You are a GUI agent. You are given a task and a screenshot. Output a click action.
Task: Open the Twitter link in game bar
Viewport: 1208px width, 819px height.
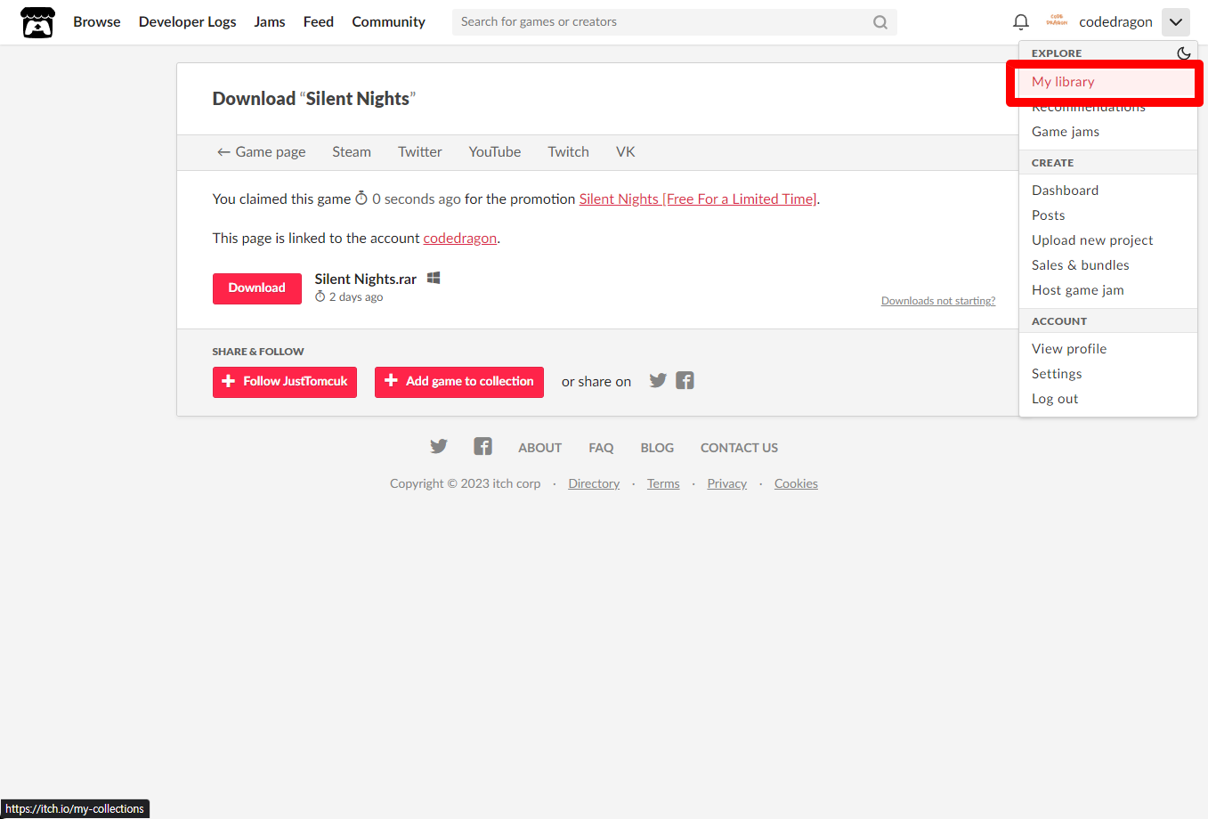point(420,152)
